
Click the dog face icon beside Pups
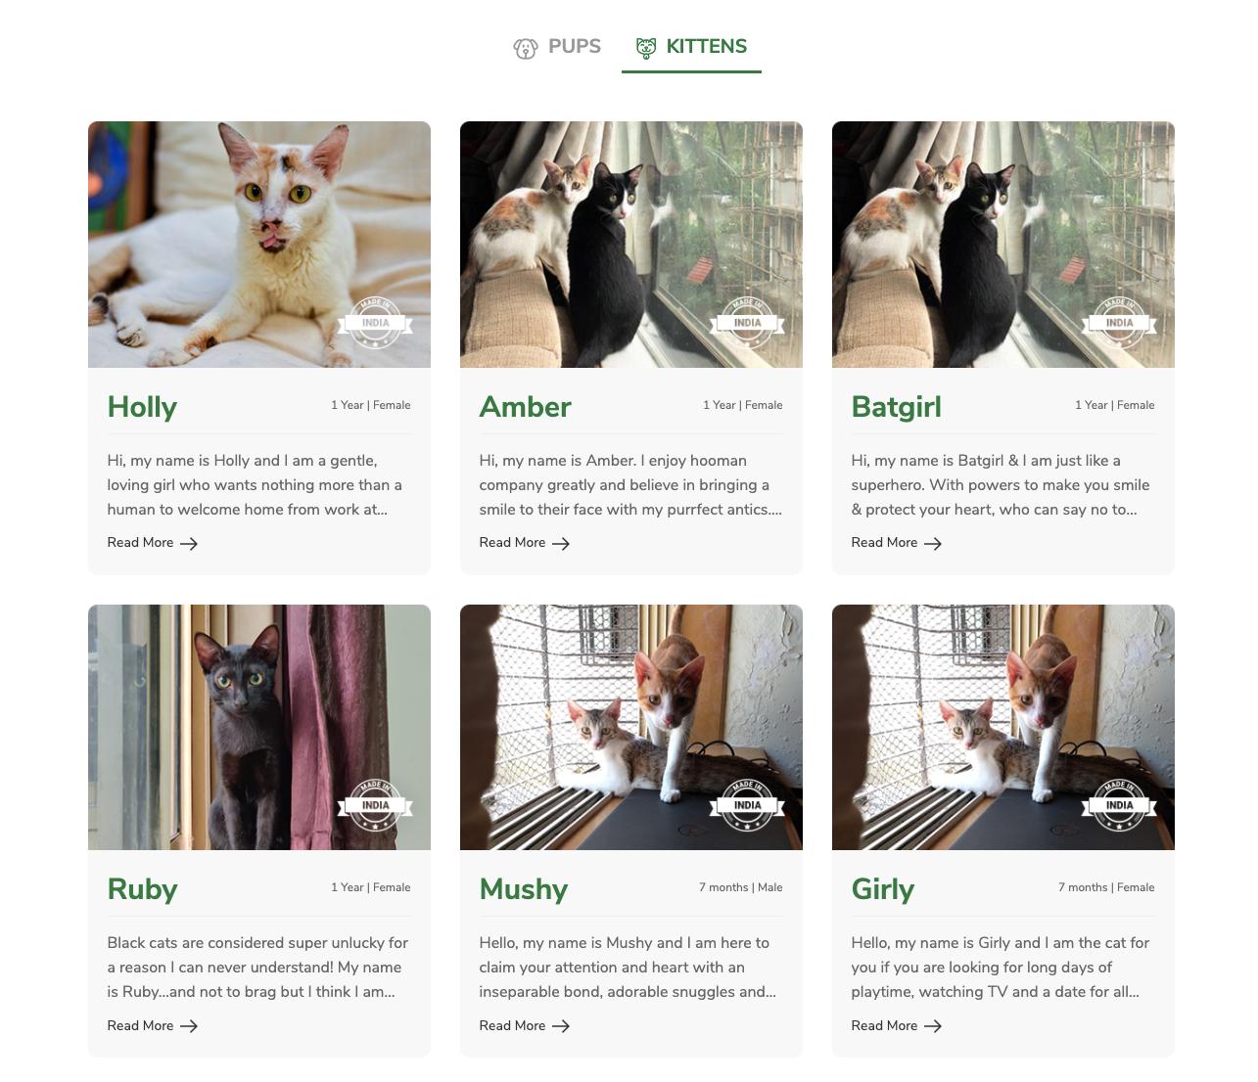click(x=526, y=48)
